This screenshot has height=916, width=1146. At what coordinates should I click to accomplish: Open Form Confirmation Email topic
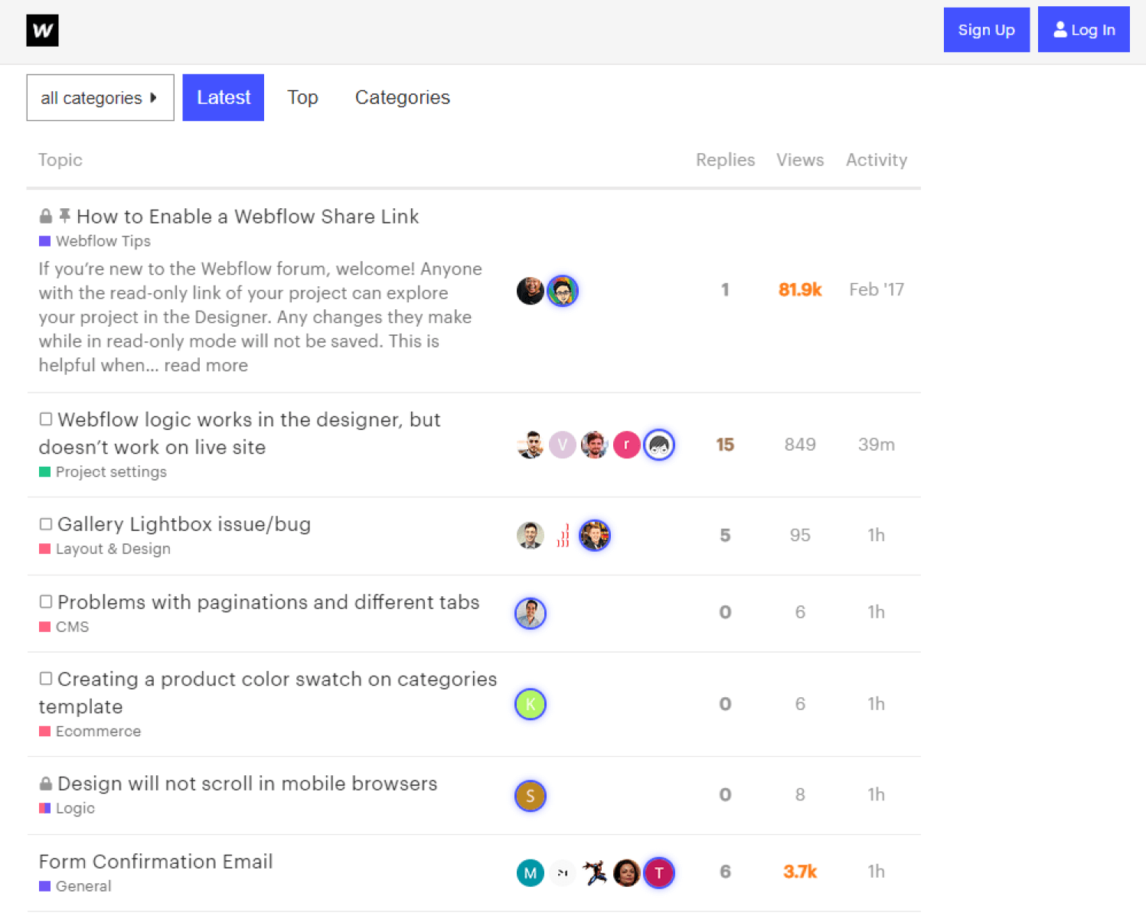point(156,862)
